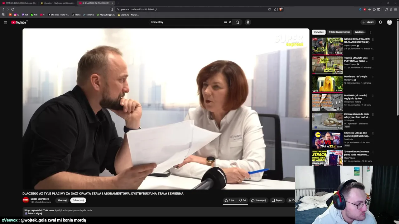
Task: Go to the YouTube home logo
Action: coord(19,22)
